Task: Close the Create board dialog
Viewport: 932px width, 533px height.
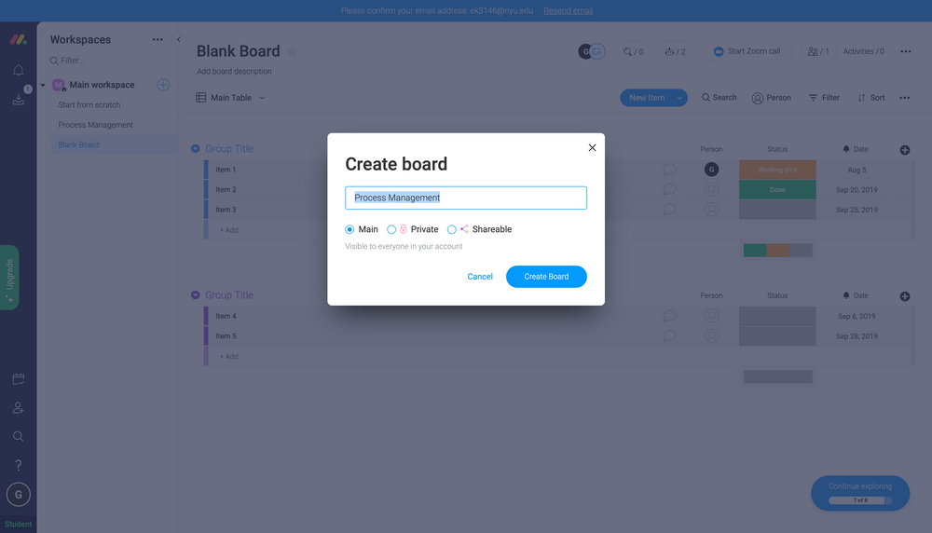Action: pyautogui.click(x=592, y=148)
